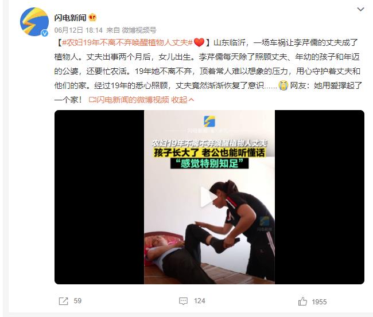Click the small video icon before 闪电新闻的微博视频
Image resolution: width=373 pixels, height=317 pixels.
[x=92, y=100]
